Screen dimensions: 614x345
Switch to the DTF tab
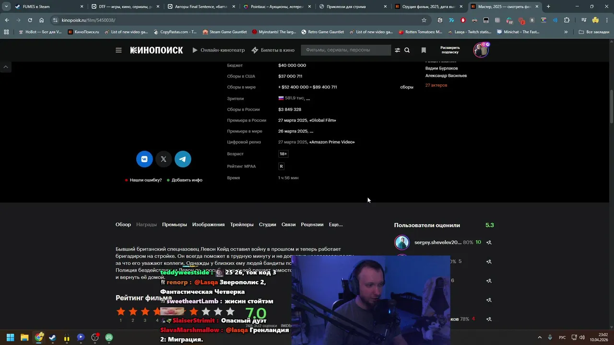(125, 7)
